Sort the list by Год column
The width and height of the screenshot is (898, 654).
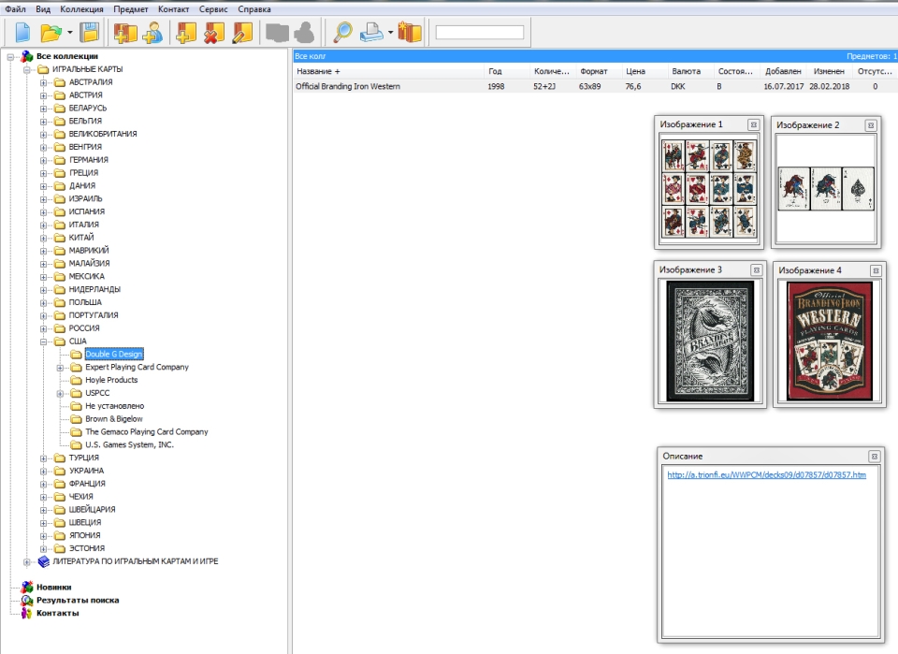point(507,72)
